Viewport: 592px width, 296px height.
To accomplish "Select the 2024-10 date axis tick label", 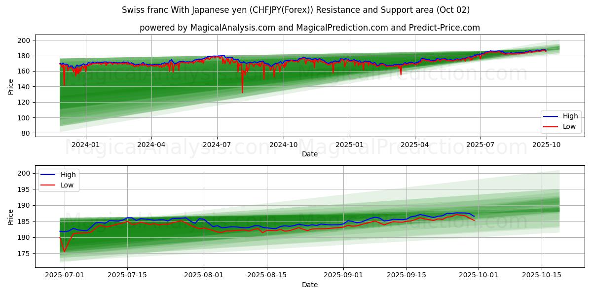I will pyautogui.click(x=284, y=145).
